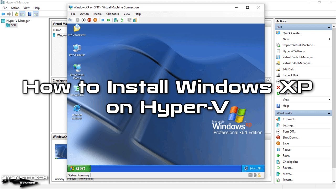Viewport: 336px width, 189px height.
Task: Click orange Save icon in VM Connection toolbar
Action: click(x=95, y=20)
